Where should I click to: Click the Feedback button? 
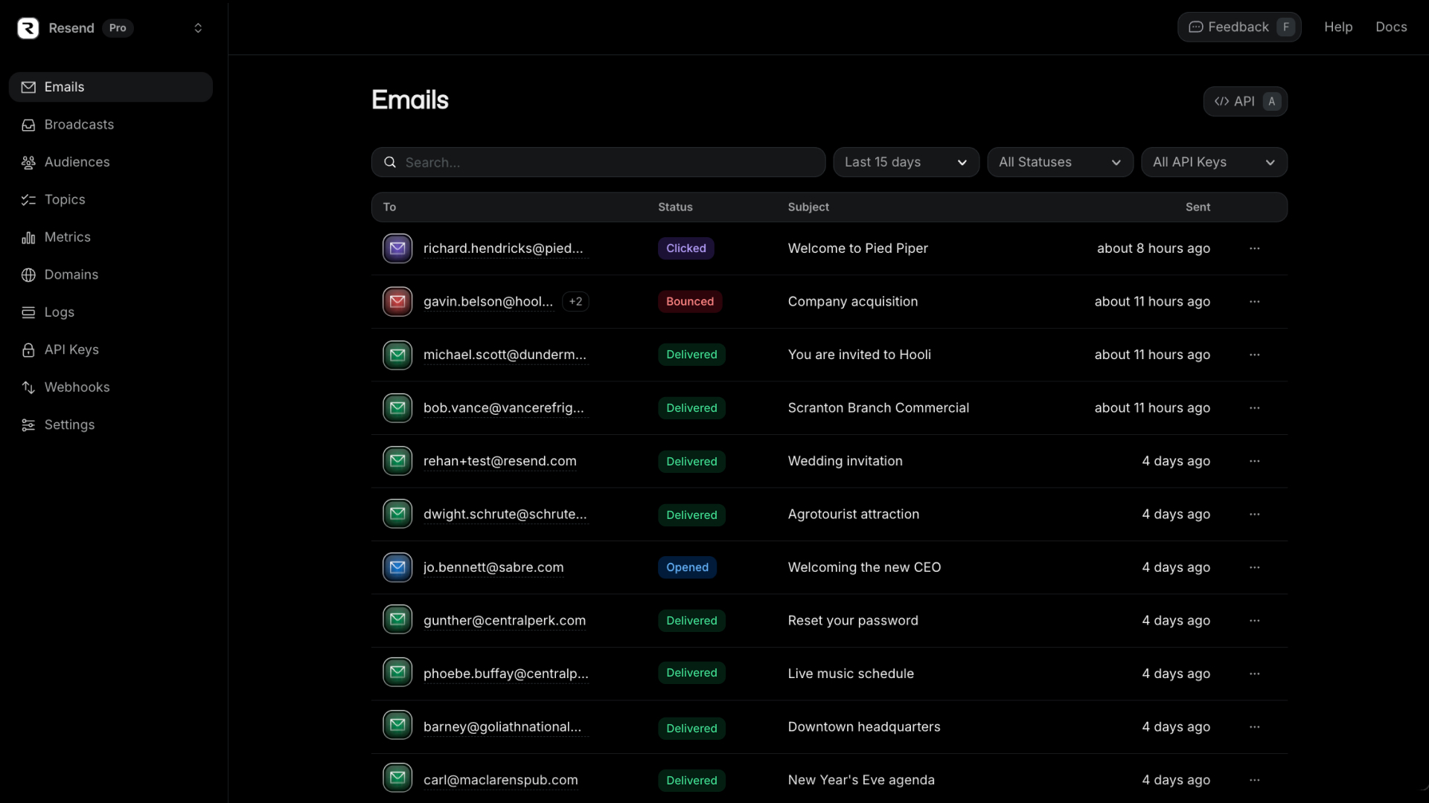pyautogui.click(x=1238, y=27)
